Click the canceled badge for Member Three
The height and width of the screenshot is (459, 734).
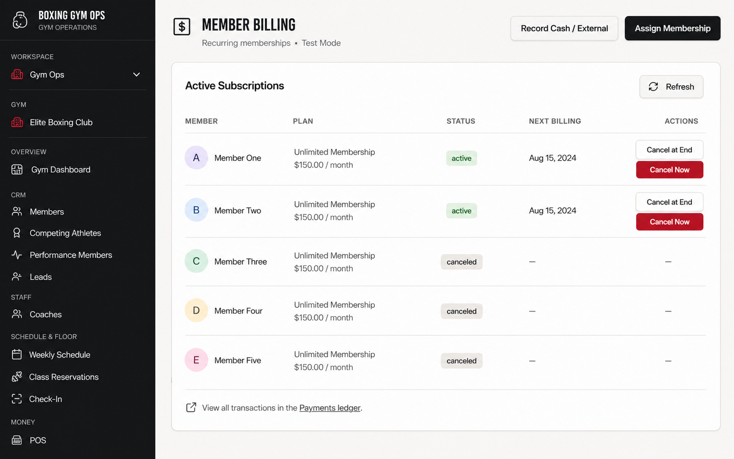click(x=461, y=262)
